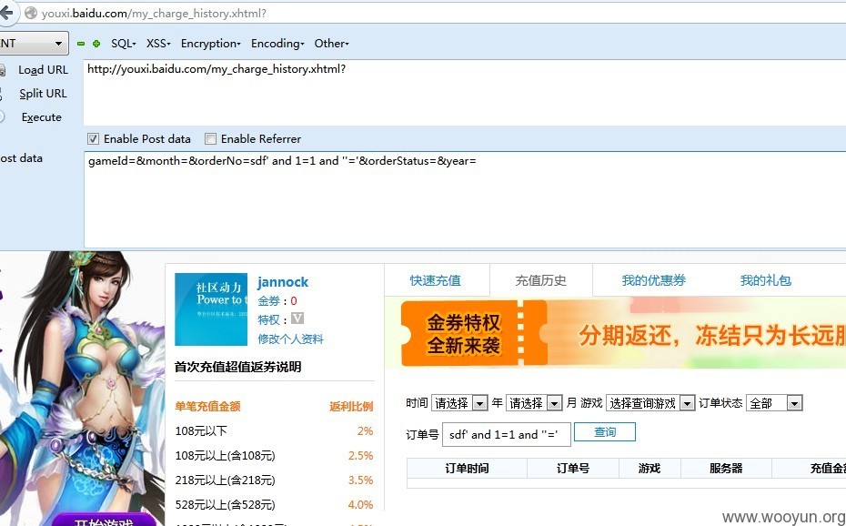Image resolution: width=846 pixels, height=526 pixels.
Task: Click the 218元以上(含218元) row text
Action: [225, 480]
